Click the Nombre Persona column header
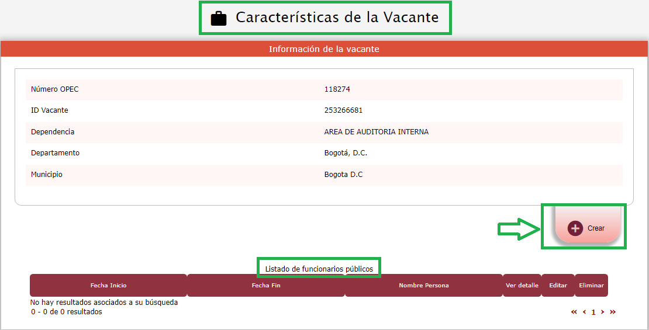The width and height of the screenshot is (649, 330). 423,286
